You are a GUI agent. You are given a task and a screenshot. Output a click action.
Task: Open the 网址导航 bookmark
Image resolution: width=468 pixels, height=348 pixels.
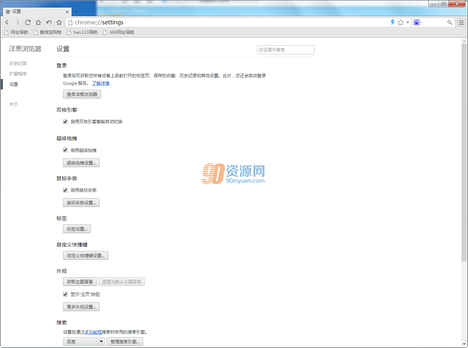pos(16,32)
